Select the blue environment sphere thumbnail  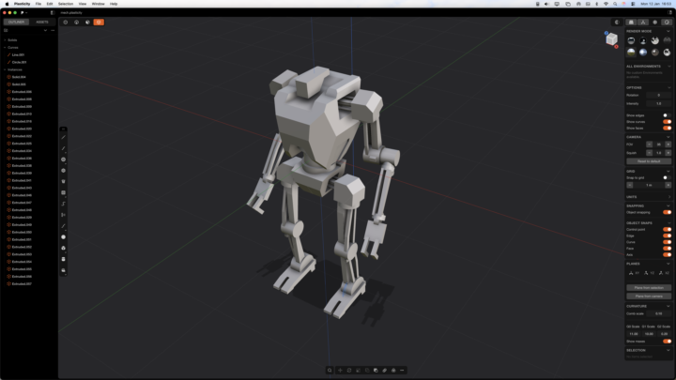643,53
